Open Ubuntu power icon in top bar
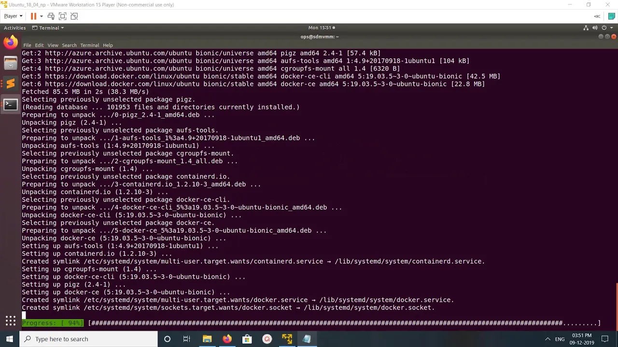Image resolution: width=618 pixels, height=347 pixels. [x=604, y=28]
